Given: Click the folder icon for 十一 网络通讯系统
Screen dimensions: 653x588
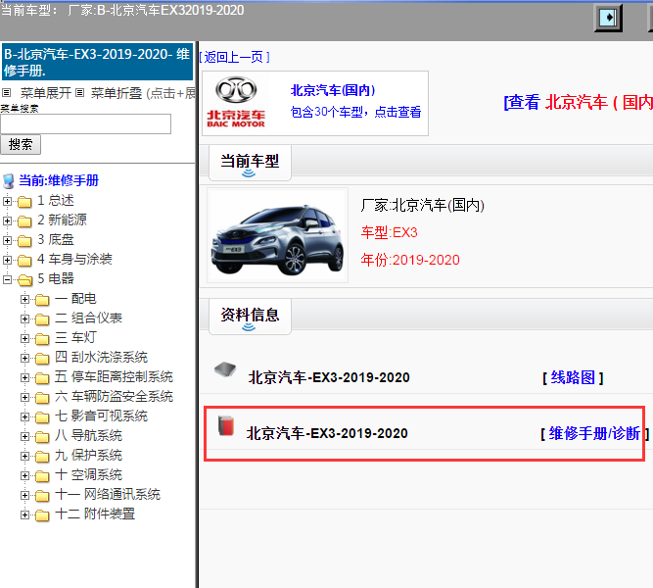Looking at the screenshot, I should pyautogui.click(x=42, y=496).
